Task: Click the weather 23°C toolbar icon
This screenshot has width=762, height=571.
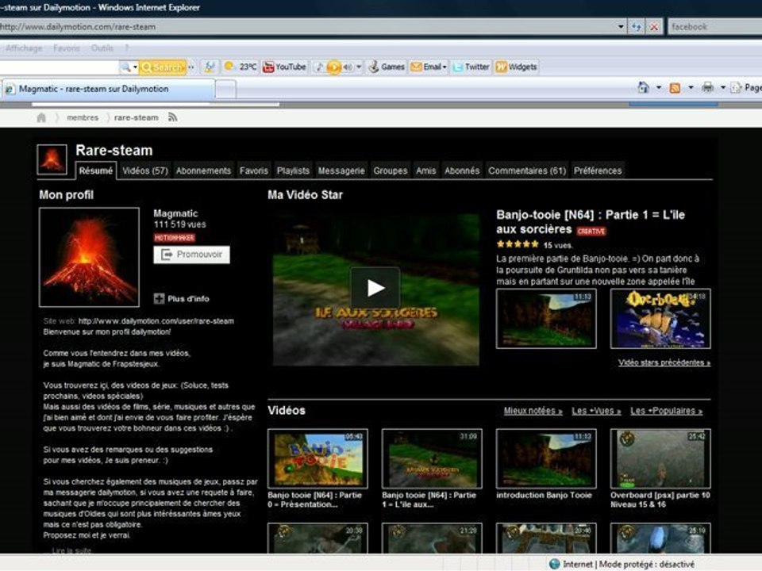Action: [240, 67]
